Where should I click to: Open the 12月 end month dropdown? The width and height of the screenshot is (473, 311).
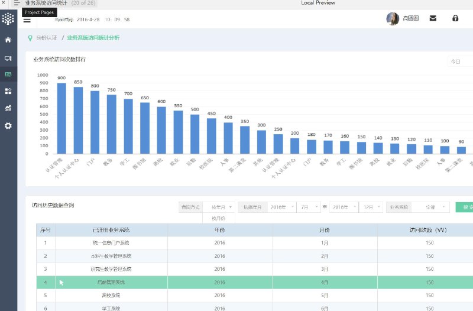(371, 207)
